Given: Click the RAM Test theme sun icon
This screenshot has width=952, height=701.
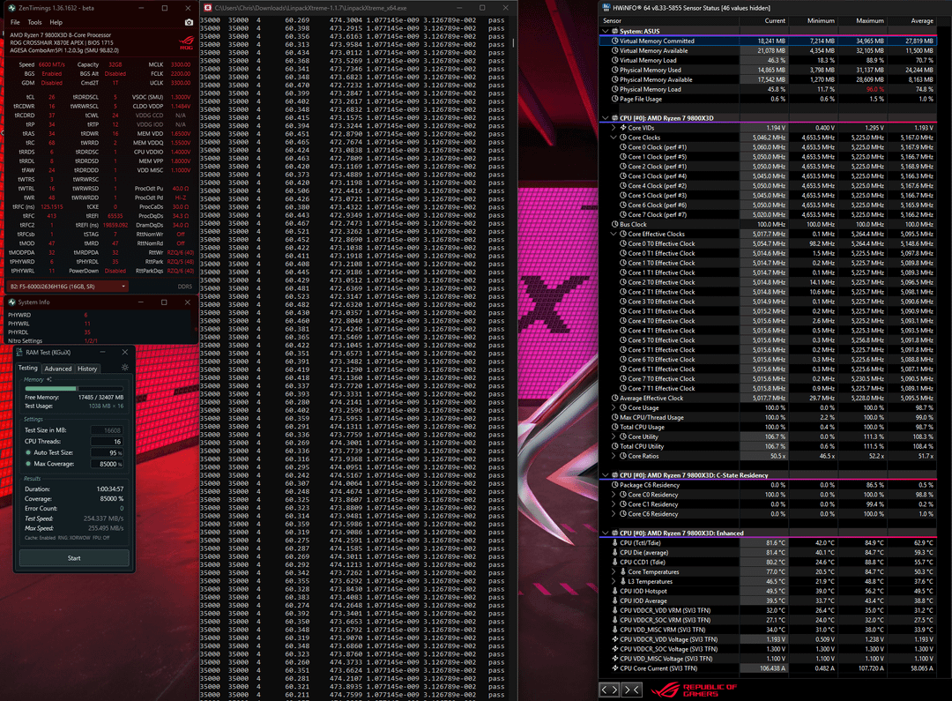Looking at the screenshot, I should pyautogui.click(x=125, y=368).
